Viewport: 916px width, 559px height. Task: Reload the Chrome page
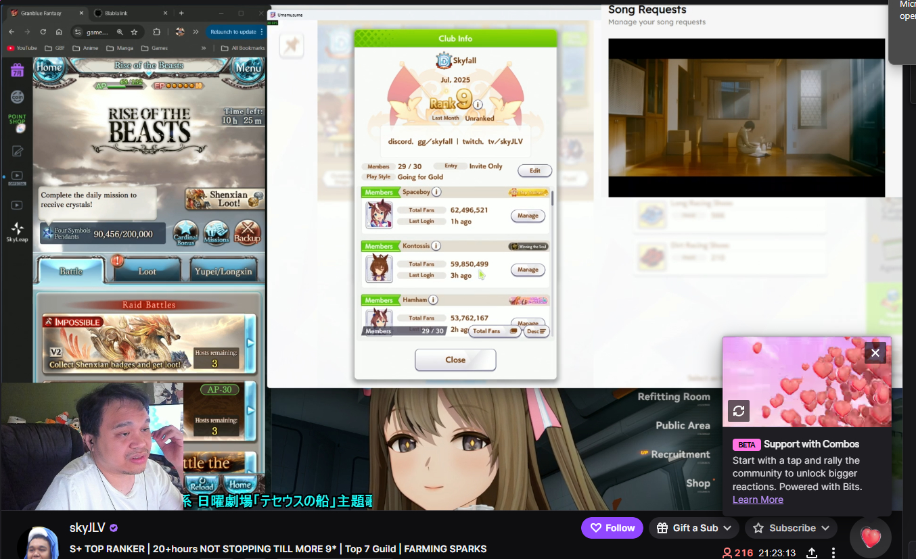(x=43, y=32)
